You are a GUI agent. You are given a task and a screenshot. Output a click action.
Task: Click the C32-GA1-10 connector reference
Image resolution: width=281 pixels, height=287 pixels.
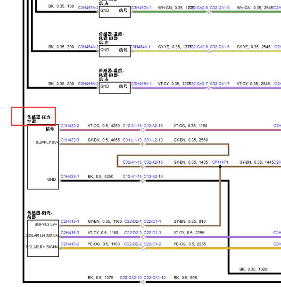pyautogui.click(x=155, y=278)
